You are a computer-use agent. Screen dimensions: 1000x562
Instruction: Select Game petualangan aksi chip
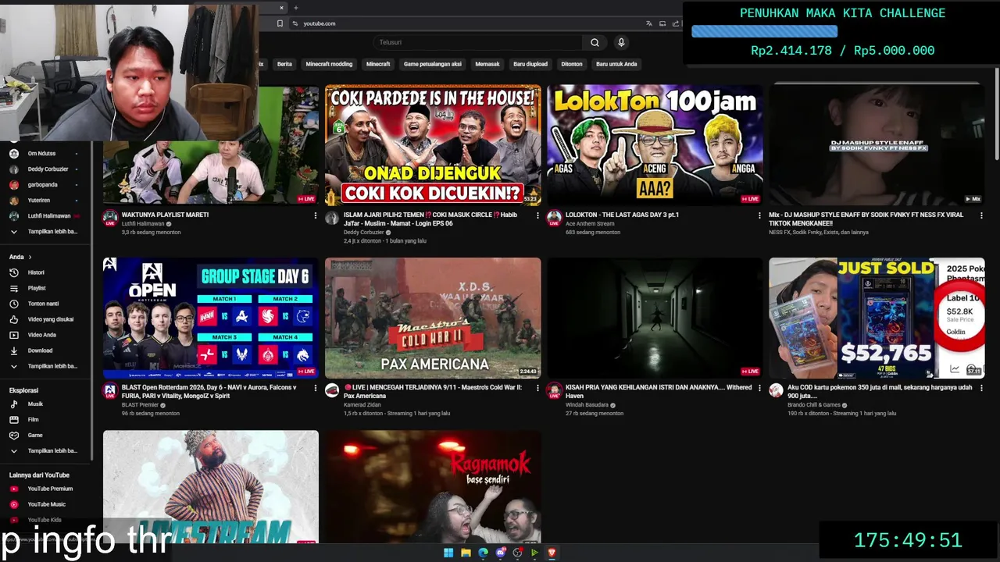pyautogui.click(x=433, y=64)
